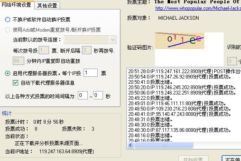Viewport: 241px width, 161px height.
Task: Click the 开始投票 button
Action: [x=193, y=159]
